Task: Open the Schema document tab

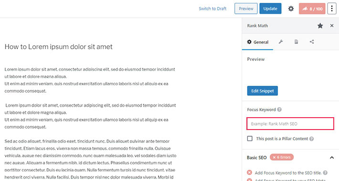Action: pyautogui.click(x=296, y=42)
